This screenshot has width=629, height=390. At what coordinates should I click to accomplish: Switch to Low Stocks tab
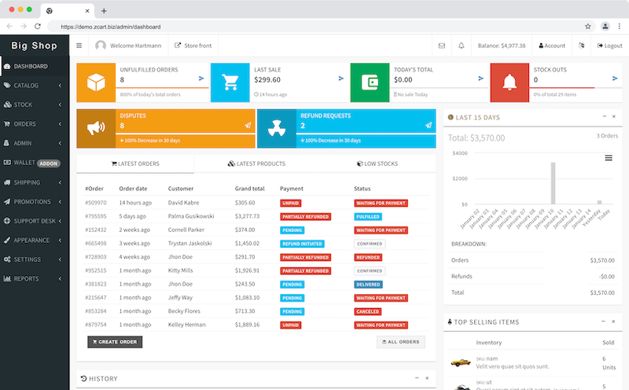click(377, 164)
